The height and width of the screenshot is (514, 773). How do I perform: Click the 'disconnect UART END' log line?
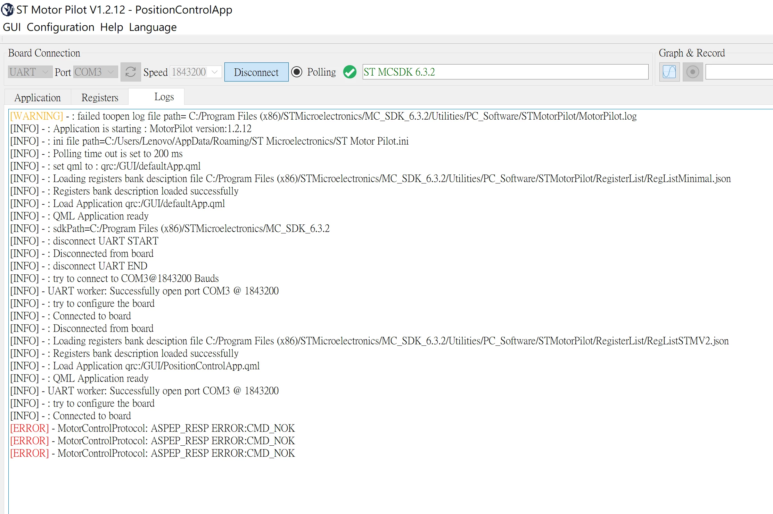[79, 266]
